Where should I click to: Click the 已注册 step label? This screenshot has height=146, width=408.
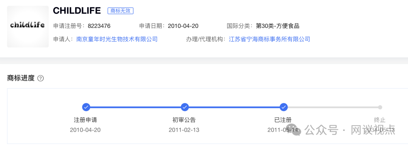[283, 120]
